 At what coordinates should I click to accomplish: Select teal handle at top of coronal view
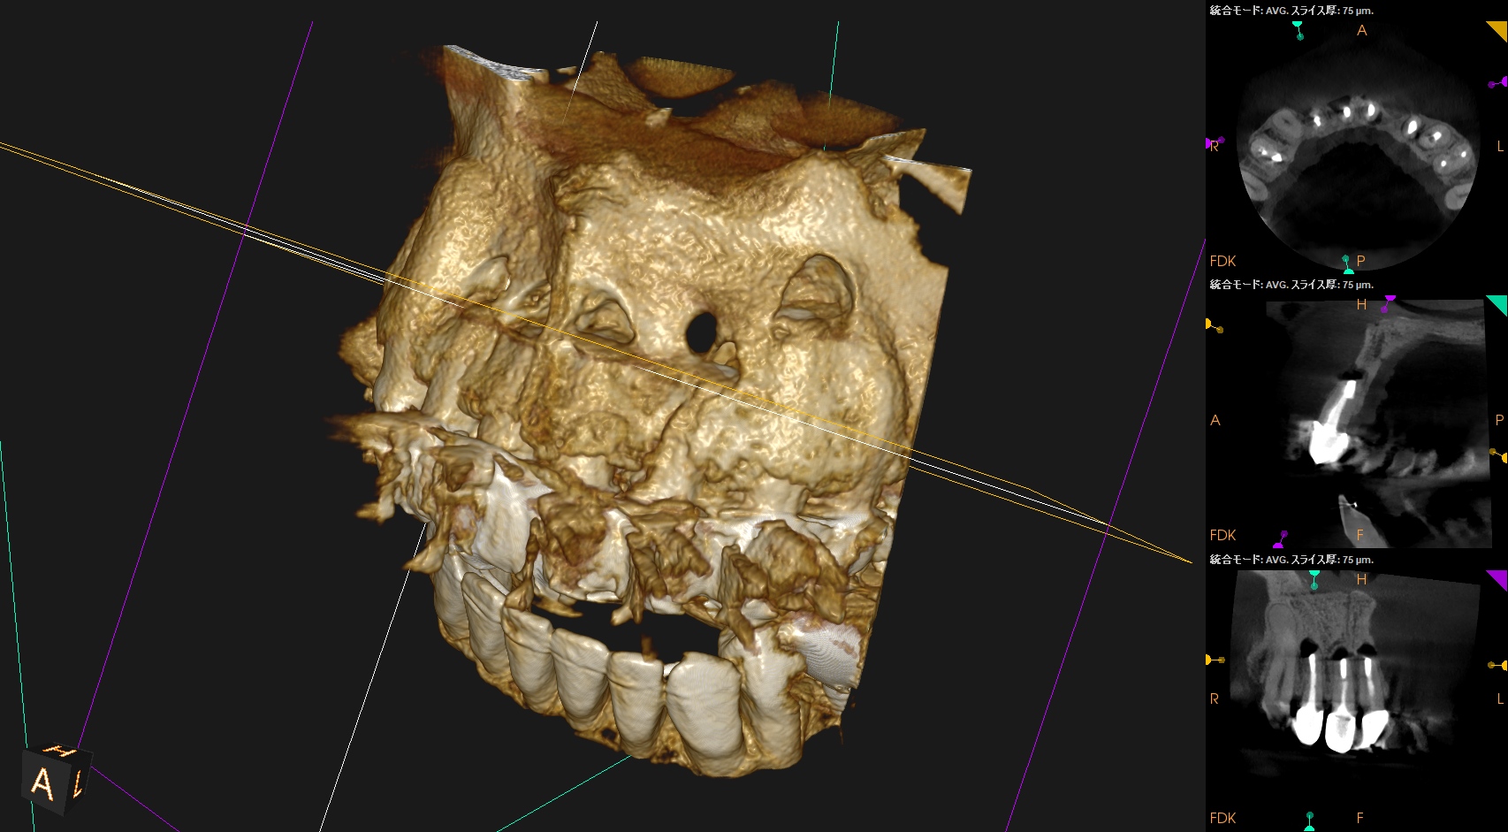[x=1314, y=579]
